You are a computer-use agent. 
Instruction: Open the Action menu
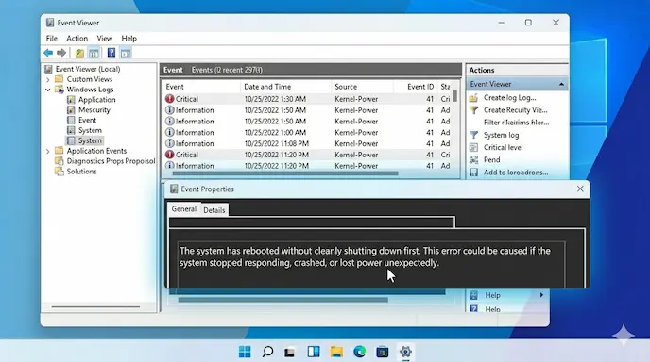pos(77,39)
